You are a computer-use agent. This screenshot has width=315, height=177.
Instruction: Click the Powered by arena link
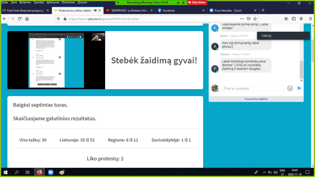click(256, 99)
